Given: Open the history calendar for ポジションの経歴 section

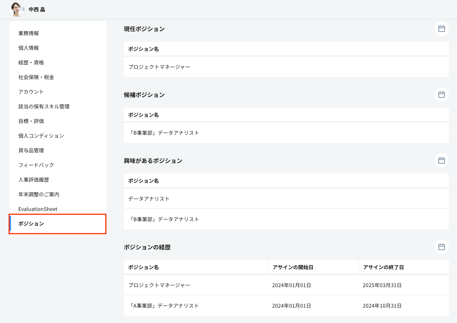Looking at the screenshot, I should 441,247.
